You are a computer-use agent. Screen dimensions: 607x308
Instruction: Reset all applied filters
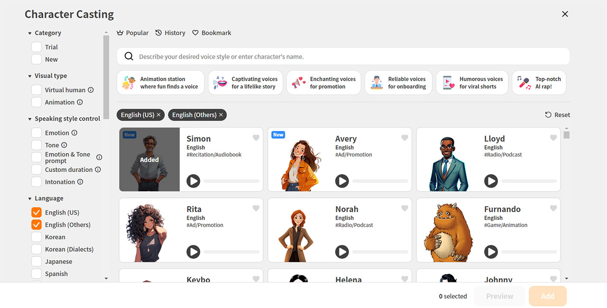558,115
